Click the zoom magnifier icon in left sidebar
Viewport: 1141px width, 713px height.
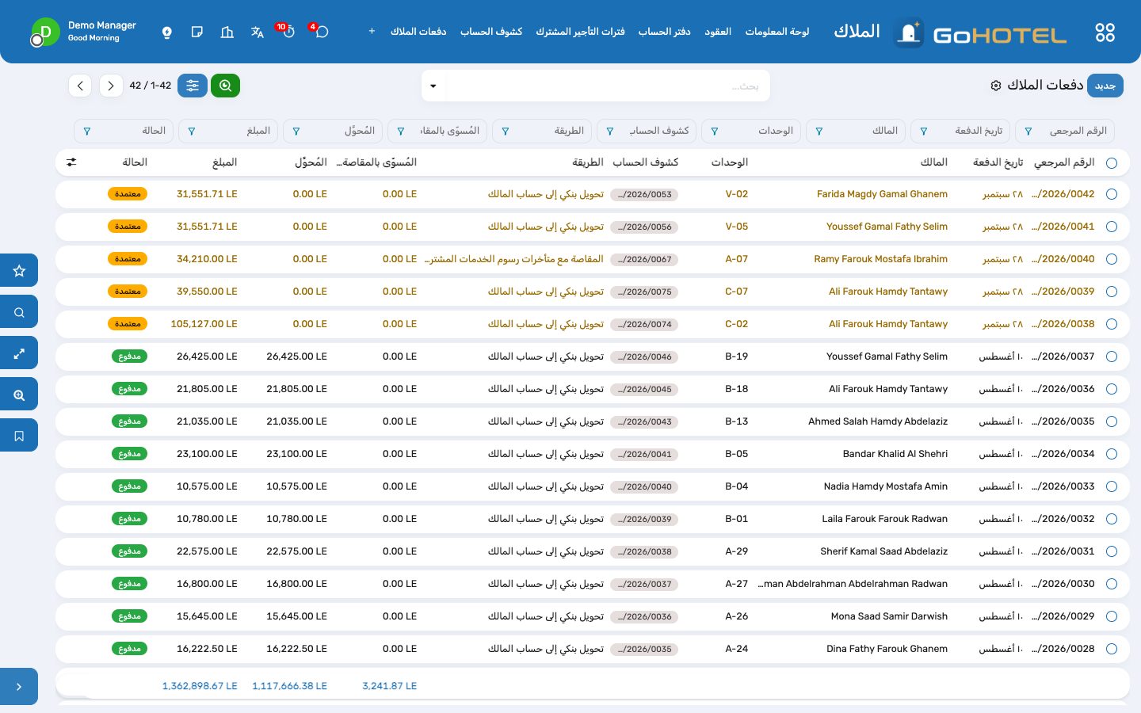[19, 395]
